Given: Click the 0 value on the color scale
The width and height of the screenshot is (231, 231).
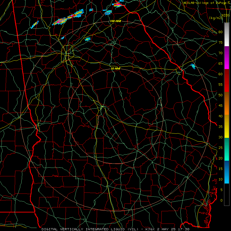Looking at the screenshot, I should coord(222,200).
